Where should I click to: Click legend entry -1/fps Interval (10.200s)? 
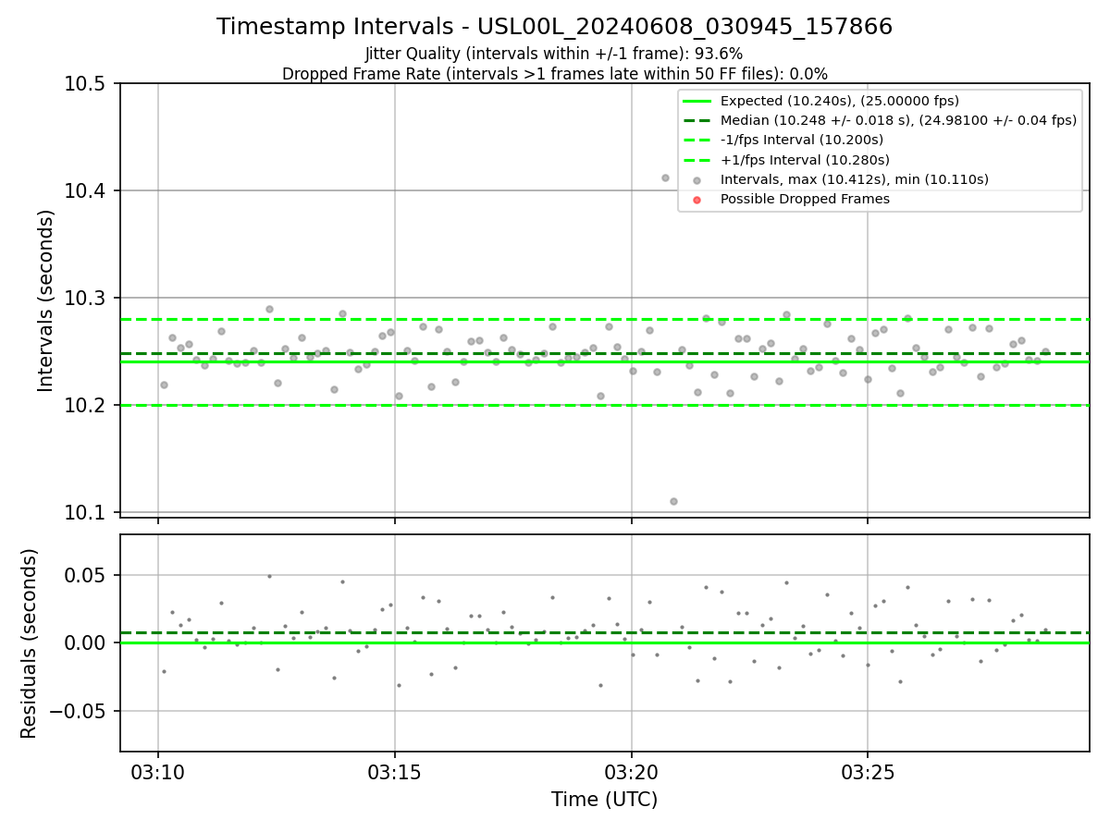pyautogui.click(x=802, y=140)
